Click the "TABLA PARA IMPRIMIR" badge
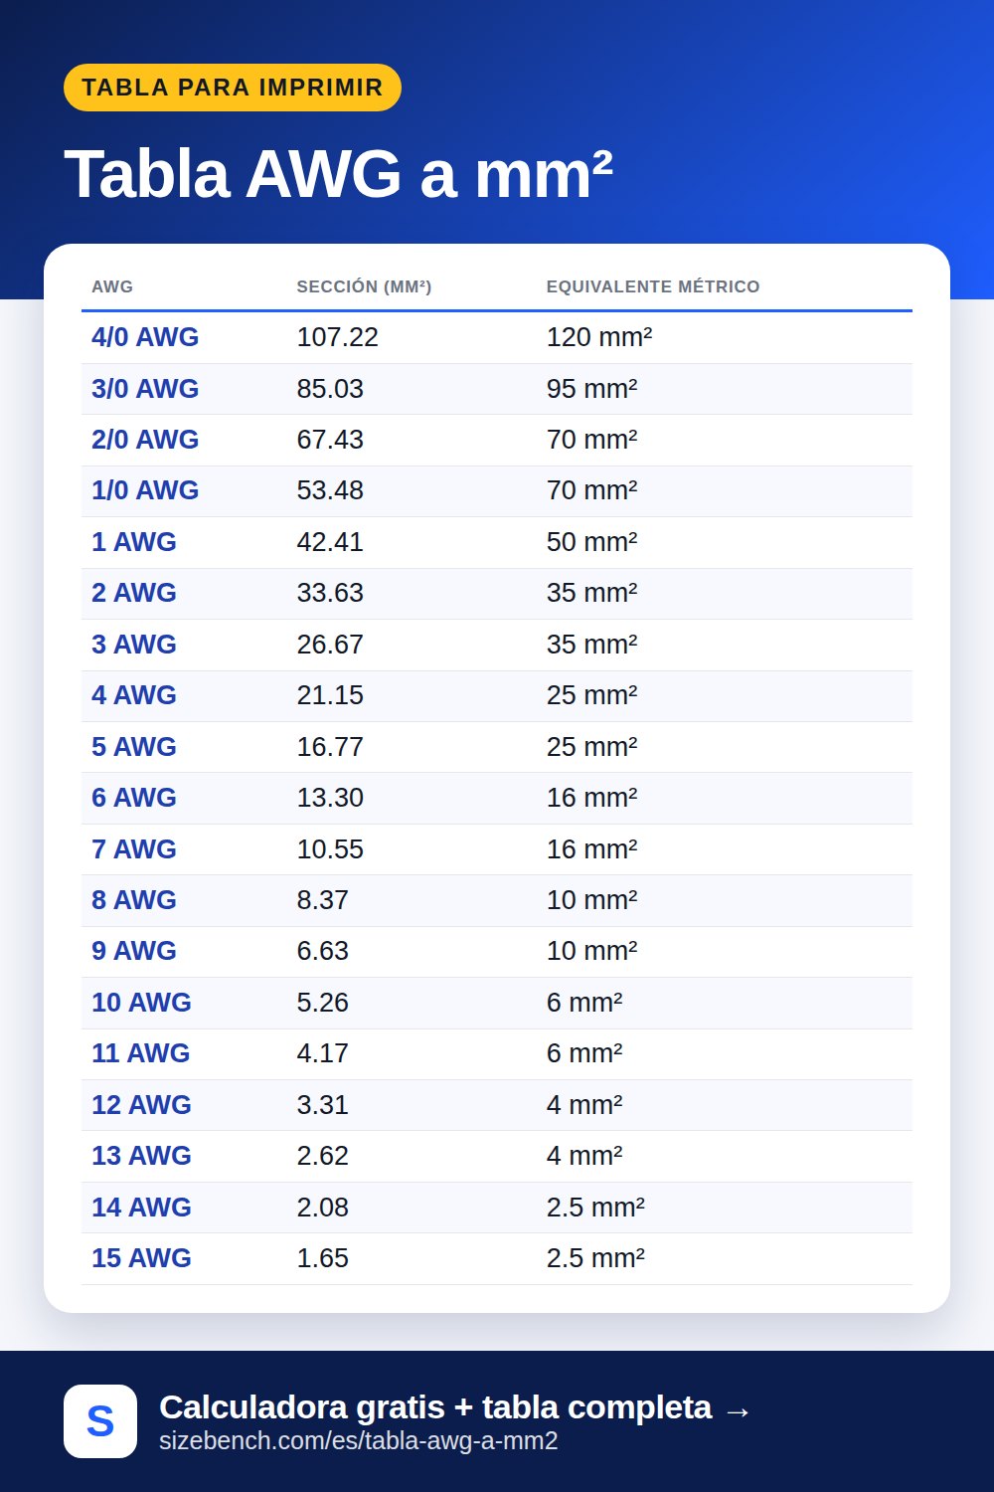This screenshot has width=994, height=1492. 233,88
